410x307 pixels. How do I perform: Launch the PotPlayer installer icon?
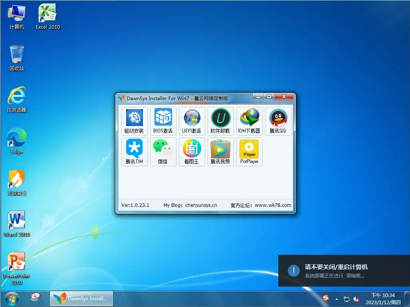249,152
